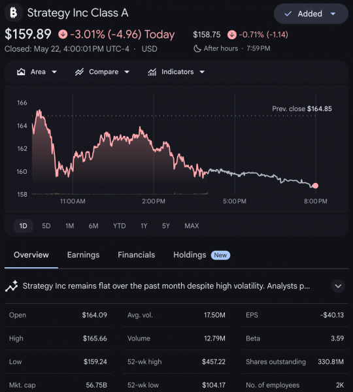This screenshot has height=392, width=353.
Task: Choose the YTD time range
Action: [x=120, y=226]
